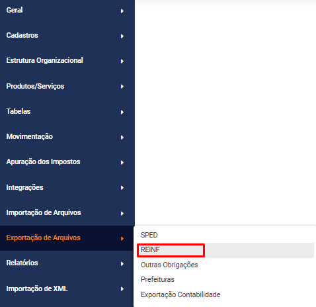Expand Produtos/Serviços using its arrow
Image resolution: width=316 pixels, height=307 pixels.
(x=122, y=87)
